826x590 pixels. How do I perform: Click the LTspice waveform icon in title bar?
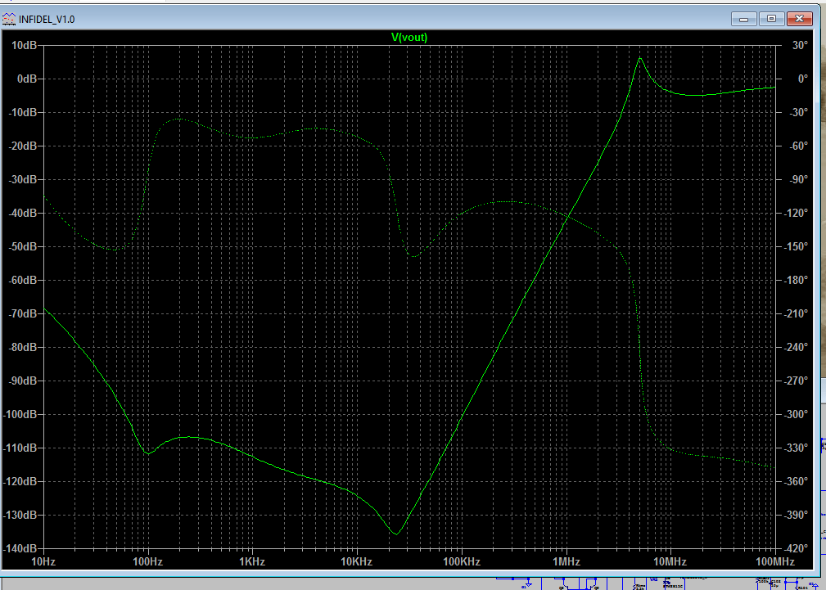pos(9,20)
